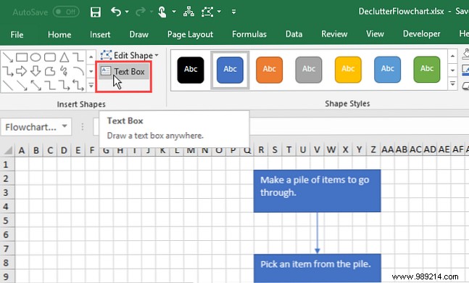
Task: Select column header A
Action: pyautogui.click(x=22, y=150)
